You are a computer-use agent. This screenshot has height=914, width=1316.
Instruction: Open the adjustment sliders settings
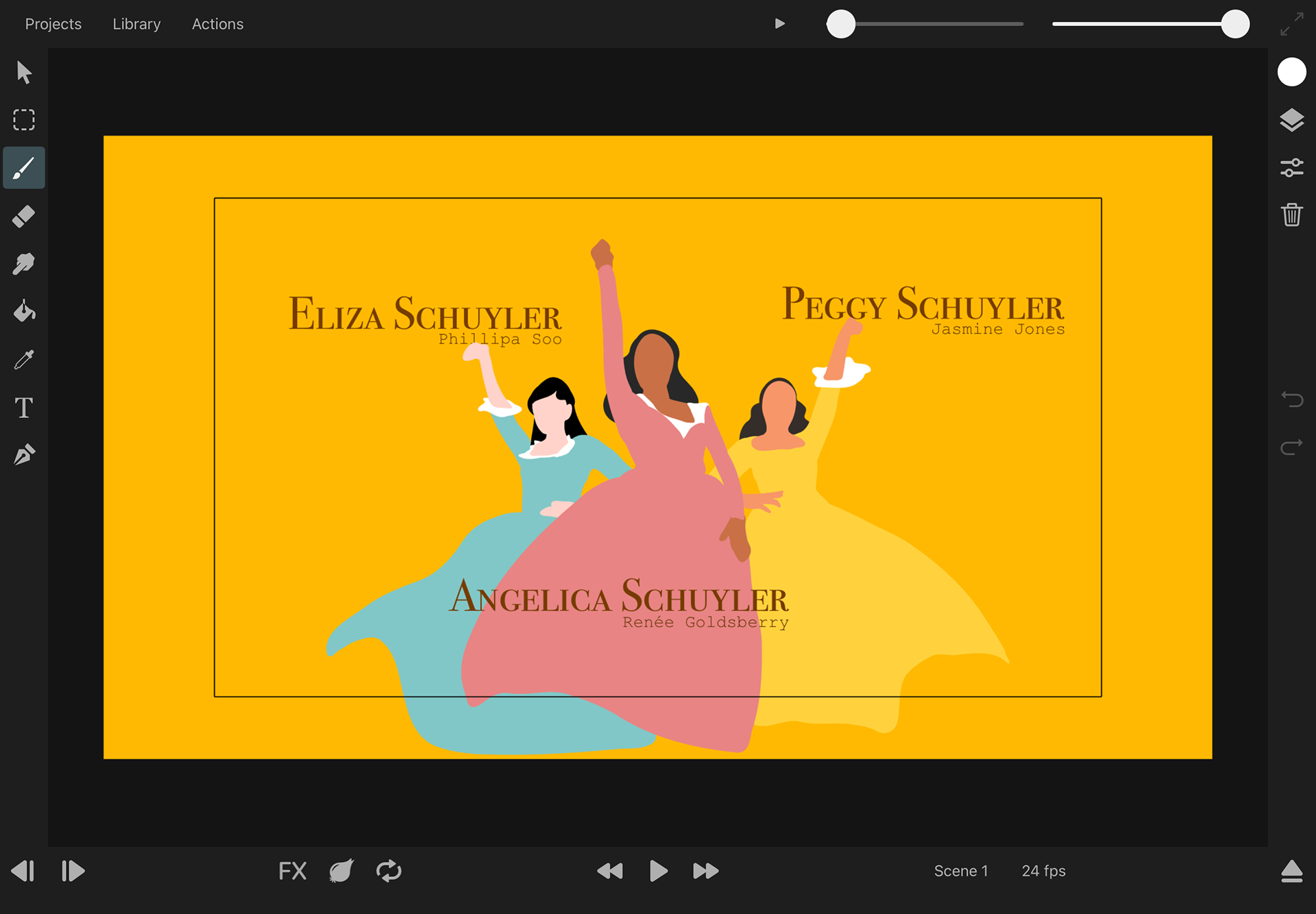coord(1291,168)
